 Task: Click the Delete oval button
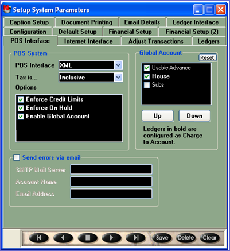(x=186, y=238)
